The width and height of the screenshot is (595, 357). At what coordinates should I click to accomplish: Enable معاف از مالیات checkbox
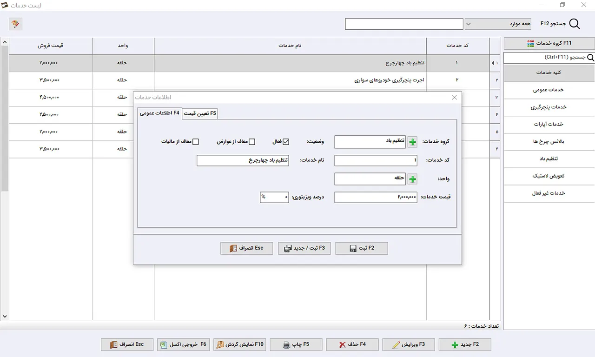point(196,142)
